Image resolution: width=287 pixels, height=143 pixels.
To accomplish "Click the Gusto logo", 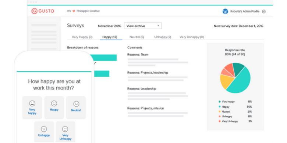I will click(43, 11).
